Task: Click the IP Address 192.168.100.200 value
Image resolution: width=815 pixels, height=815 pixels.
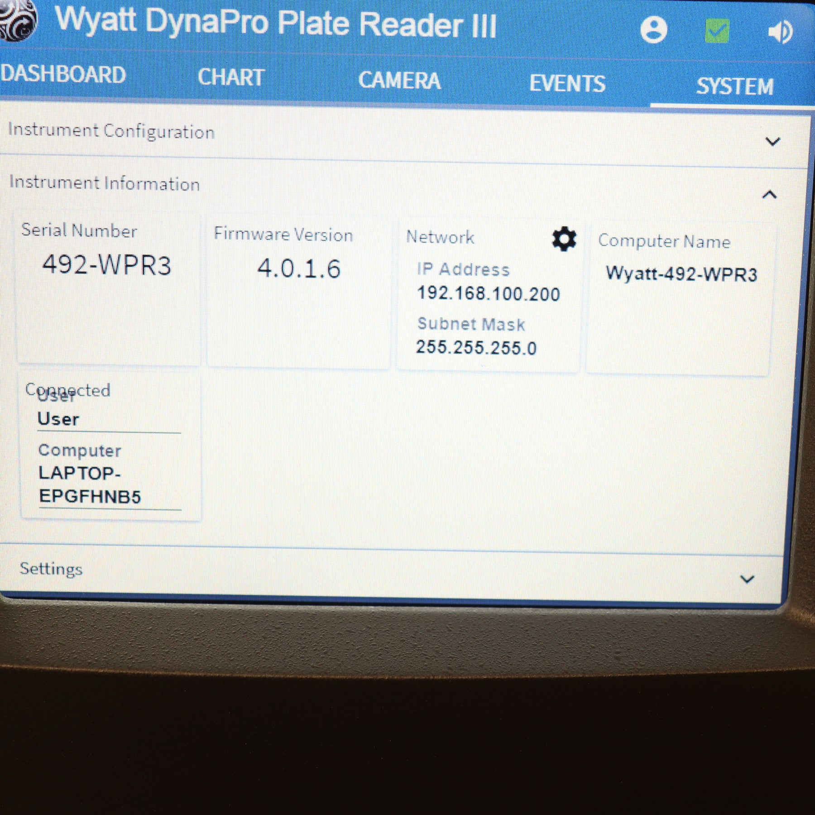Action: point(488,294)
